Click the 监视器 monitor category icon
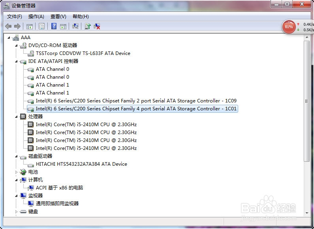The width and height of the screenshot is (314, 229). tap(23, 195)
